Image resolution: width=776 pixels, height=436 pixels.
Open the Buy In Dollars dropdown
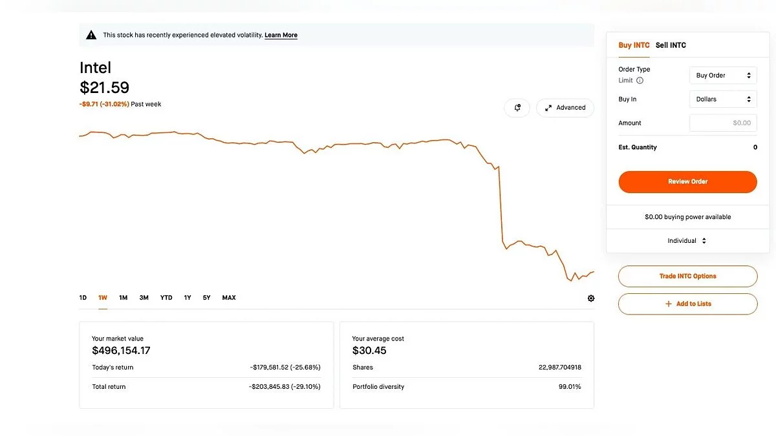click(x=722, y=99)
